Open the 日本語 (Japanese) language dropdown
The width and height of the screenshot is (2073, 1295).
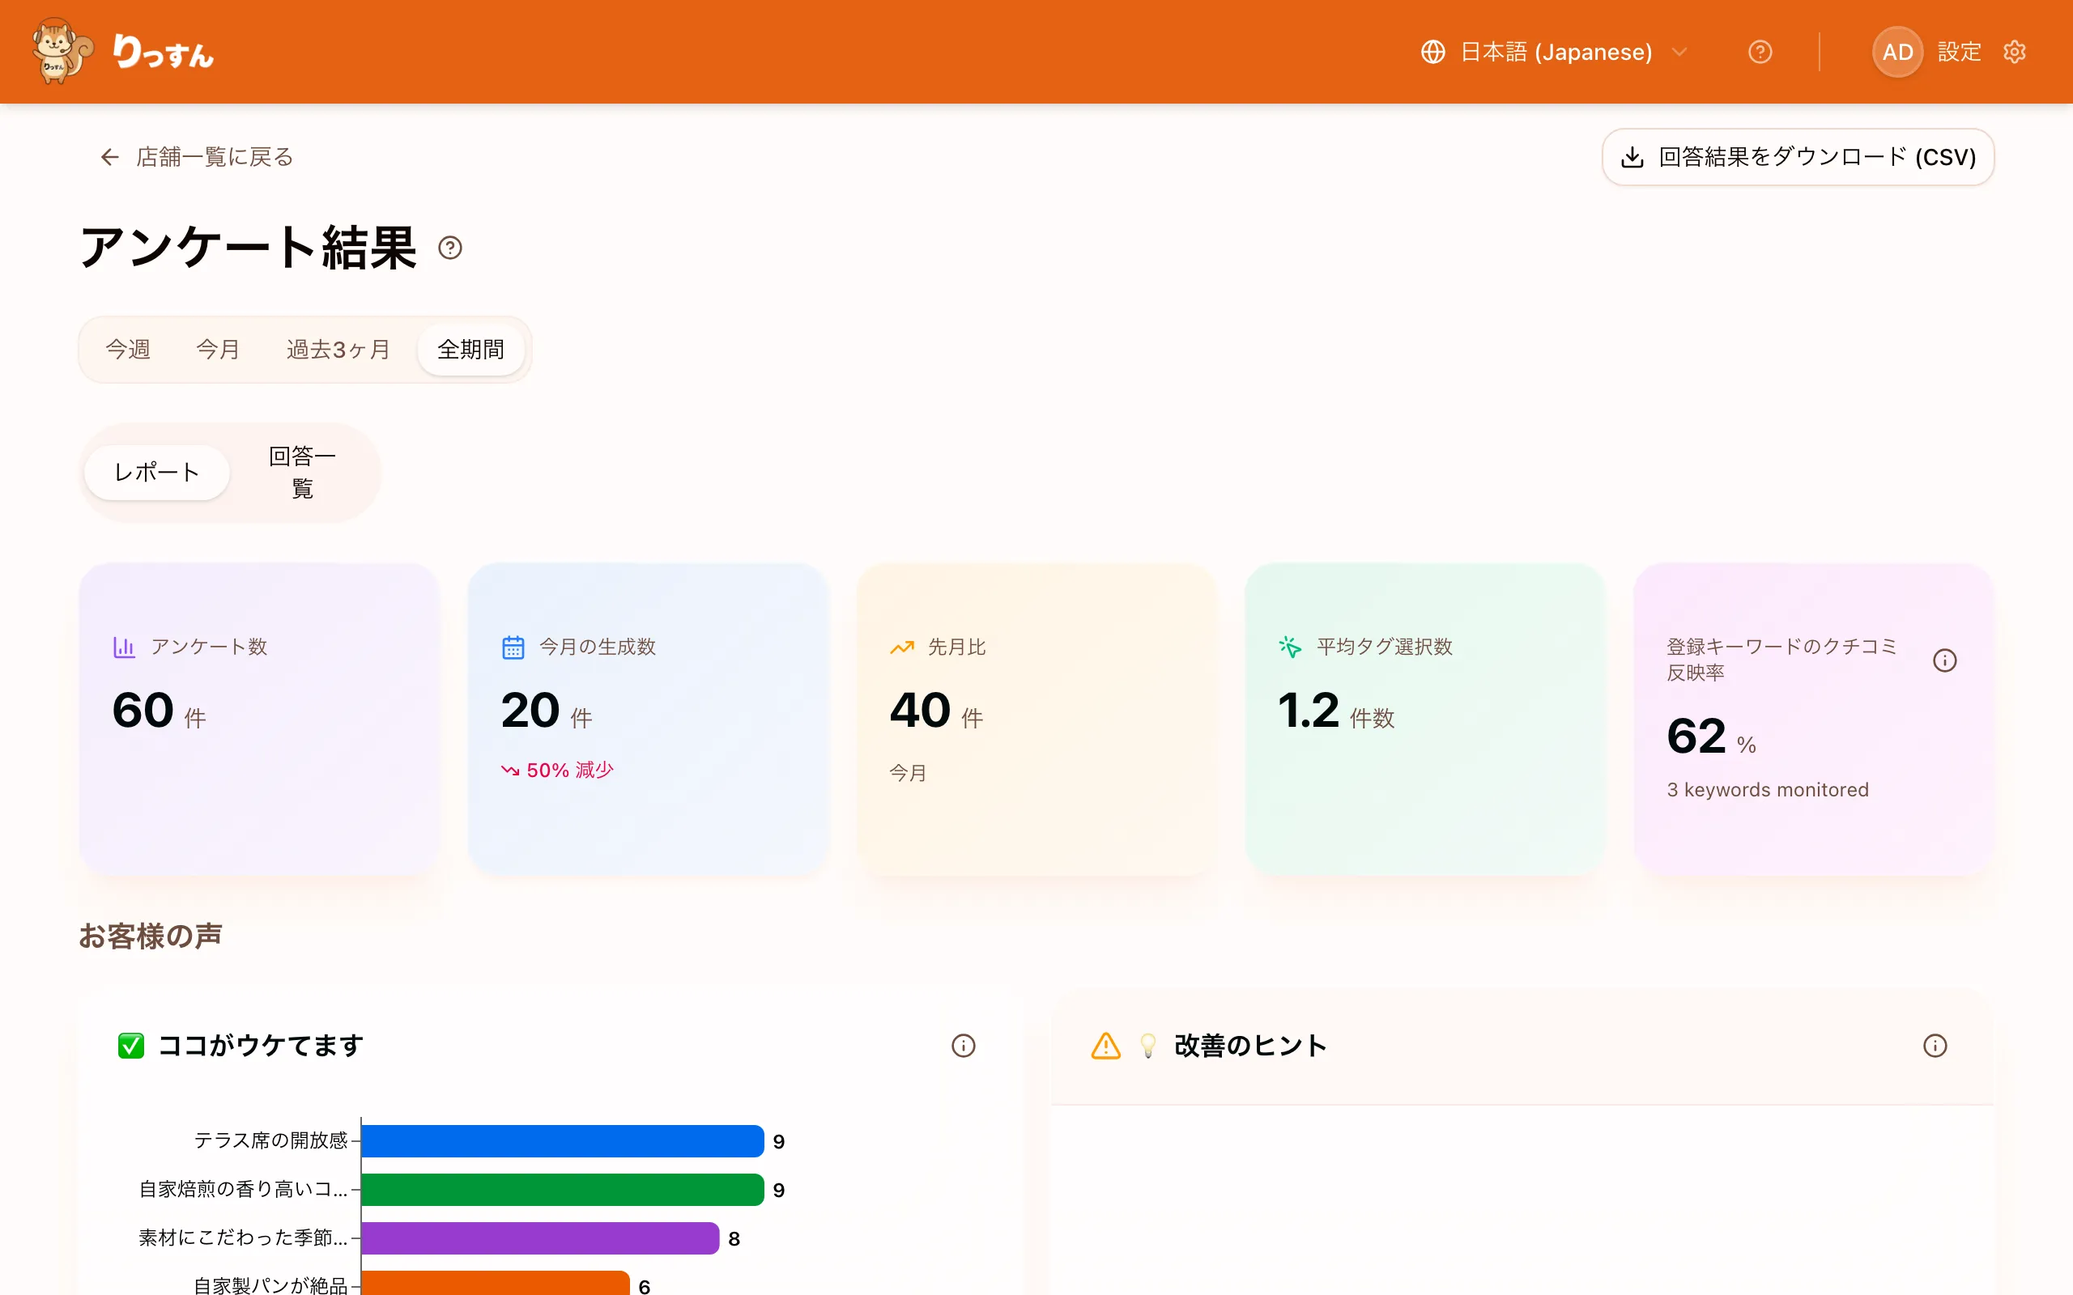click(x=1555, y=53)
